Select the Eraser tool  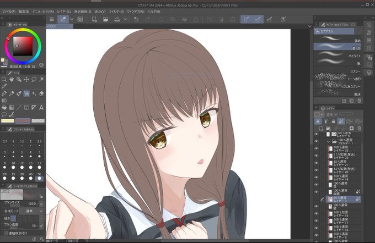pyautogui.click(x=41, y=93)
